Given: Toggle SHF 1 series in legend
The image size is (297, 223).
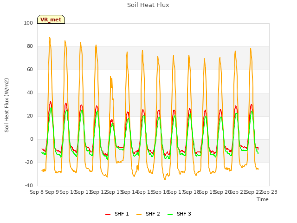Looking at the screenshot, I should click(x=117, y=214).
